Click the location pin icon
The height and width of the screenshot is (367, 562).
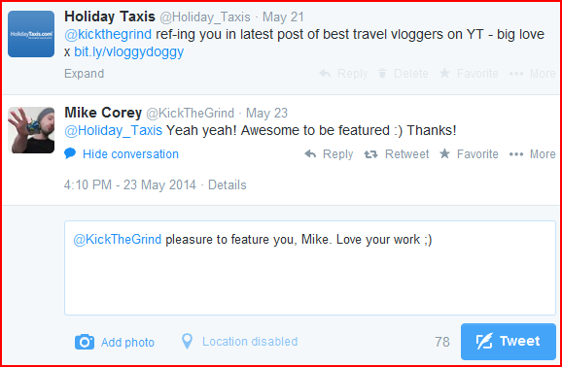pyautogui.click(x=187, y=341)
